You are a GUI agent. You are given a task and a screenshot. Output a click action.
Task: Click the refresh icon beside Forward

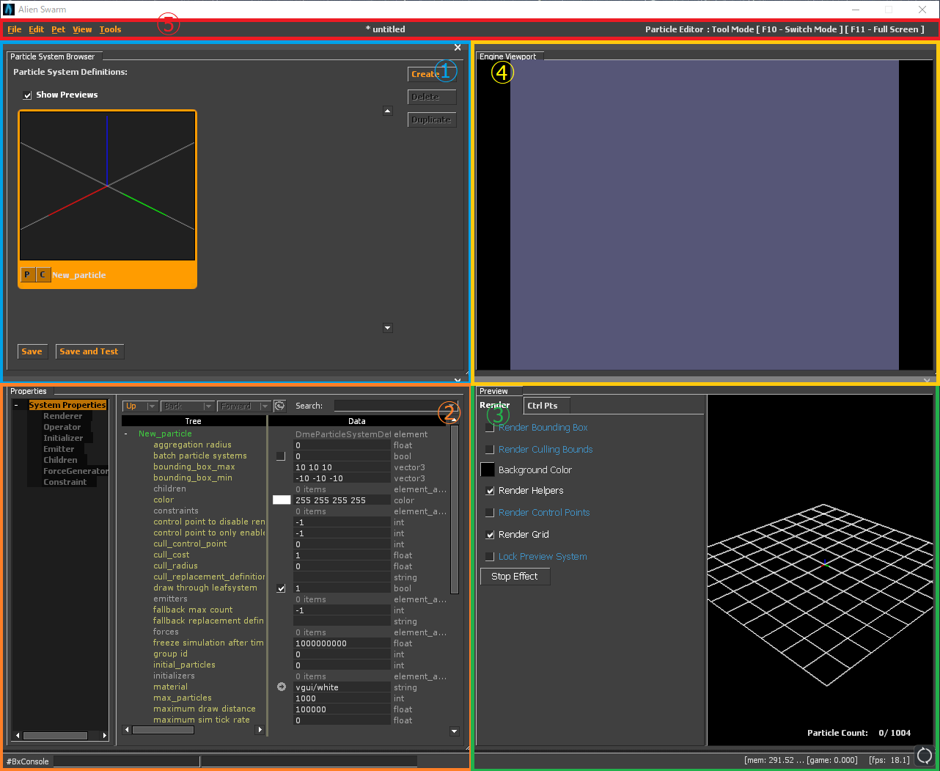coord(279,406)
